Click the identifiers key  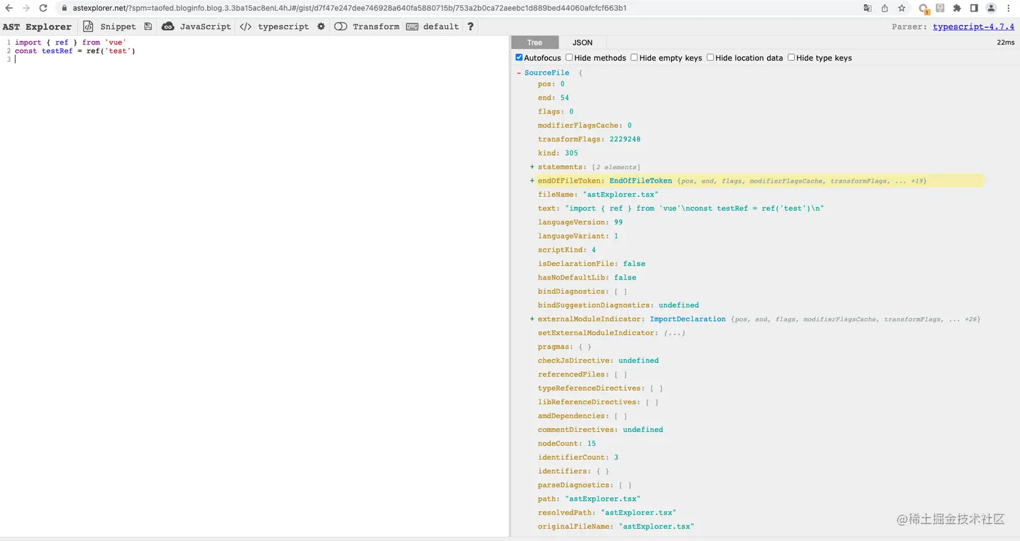562,471
